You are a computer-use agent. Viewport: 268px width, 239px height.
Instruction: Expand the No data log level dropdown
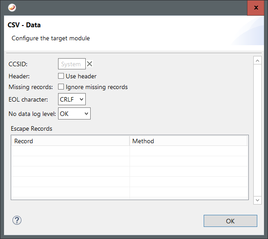click(74, 114)
